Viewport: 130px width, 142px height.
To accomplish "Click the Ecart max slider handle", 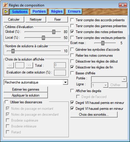I will [x=103, y=43].
